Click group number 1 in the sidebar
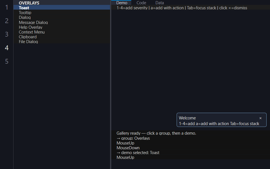The height and width of the screenshot is (169, 270). (7, 7)
